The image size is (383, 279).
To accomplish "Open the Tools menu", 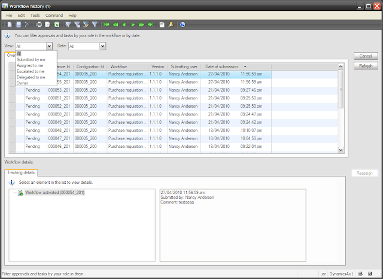I will click(x=35, y=15).
